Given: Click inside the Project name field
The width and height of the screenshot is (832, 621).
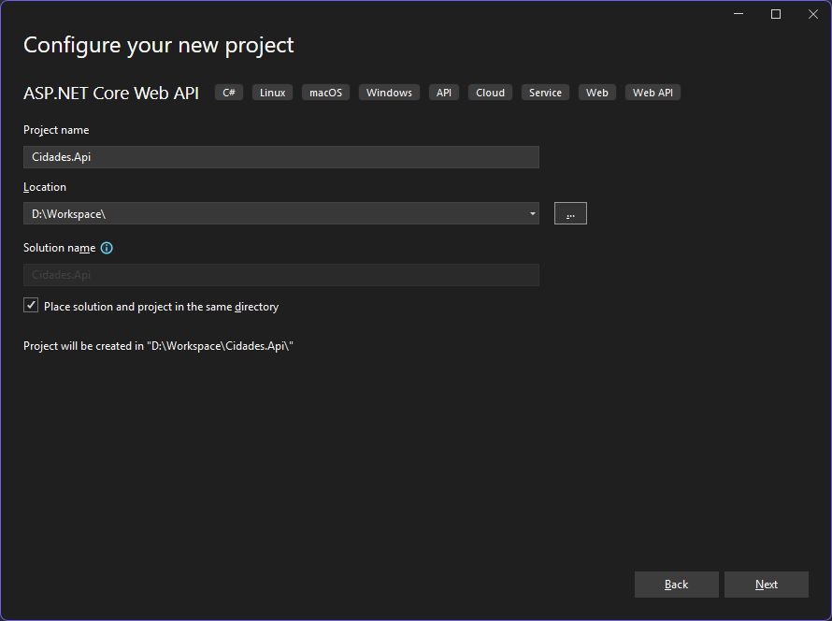Looking at the screenshot, I should coord(280,156).
